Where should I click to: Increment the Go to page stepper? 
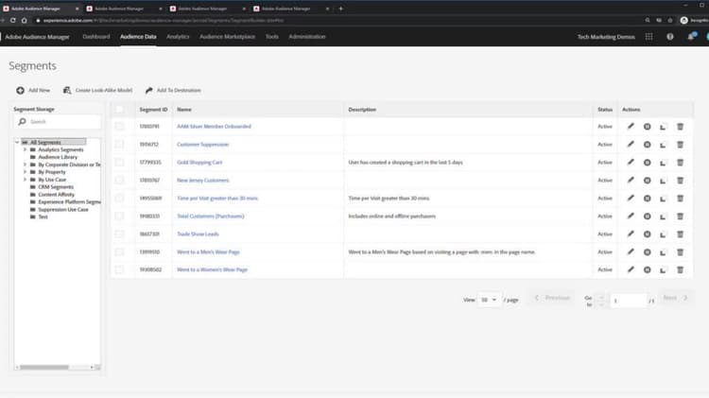pyautogui.click(x=601, y=297)
